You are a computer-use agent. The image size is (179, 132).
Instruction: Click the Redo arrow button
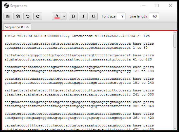(38, 16)
